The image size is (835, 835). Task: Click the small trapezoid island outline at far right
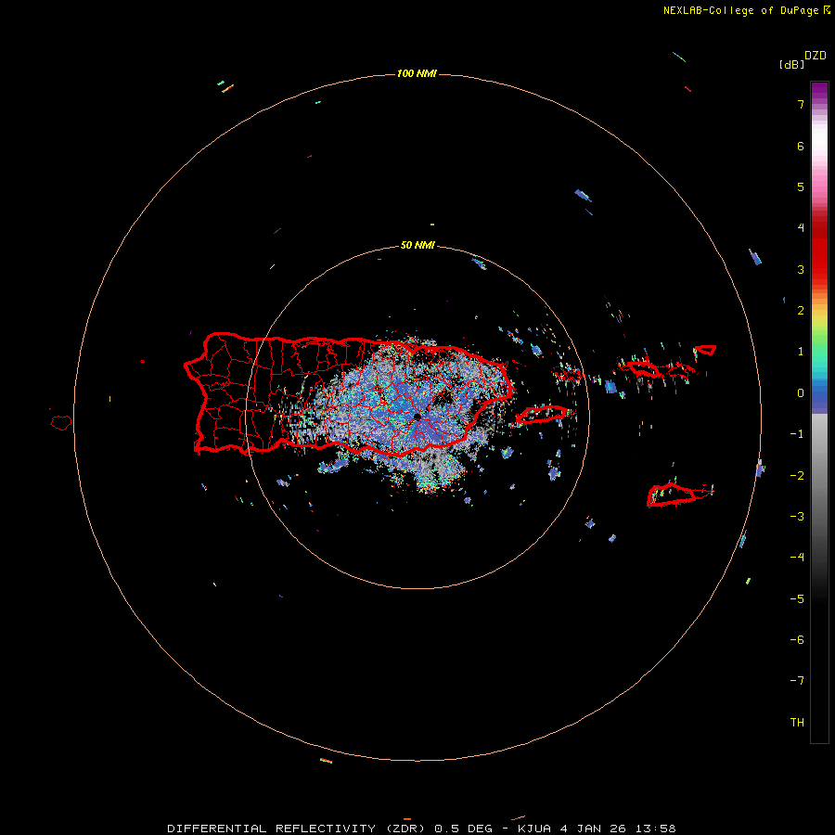pos(706,350)
